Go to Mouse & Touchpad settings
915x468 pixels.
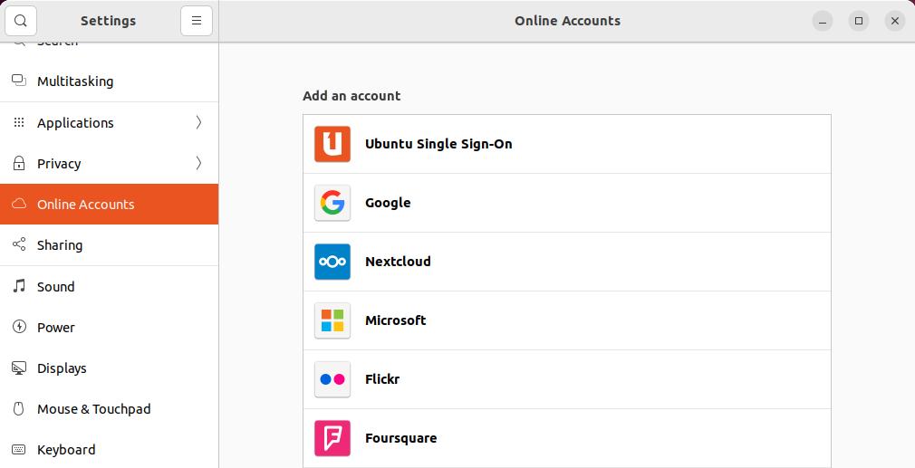tap(109, 408)
